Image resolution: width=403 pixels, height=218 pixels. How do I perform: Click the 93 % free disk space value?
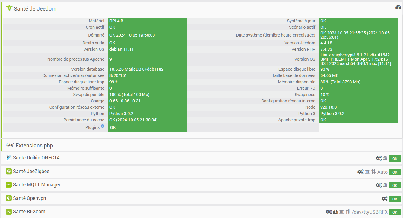point(325,69)
